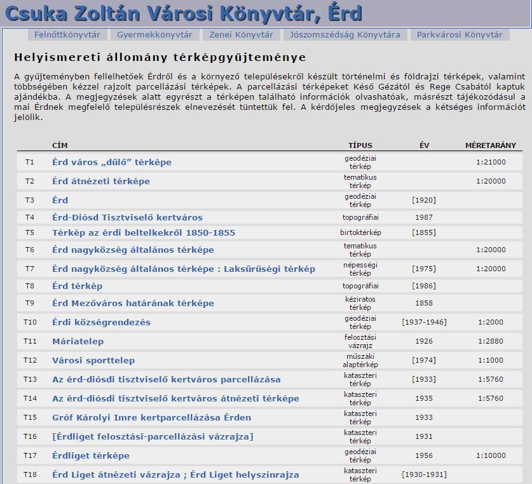The image size is (532, 484).
Task: Click the műszaki alaptérkép type cell
Action: coord(360,360)
